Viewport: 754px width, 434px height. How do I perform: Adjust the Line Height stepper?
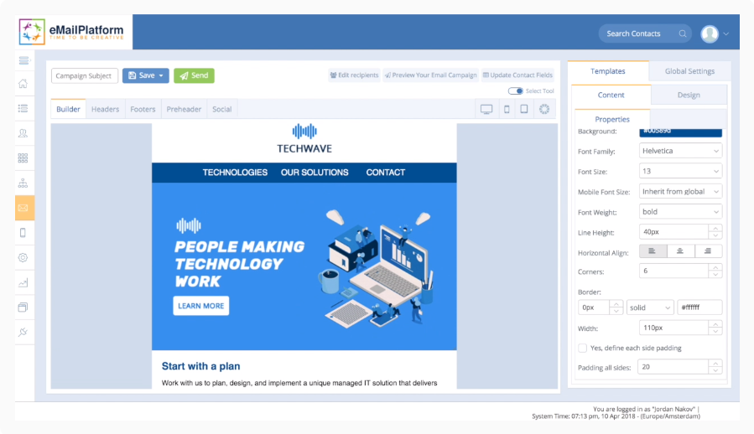[x=715, y=231]
